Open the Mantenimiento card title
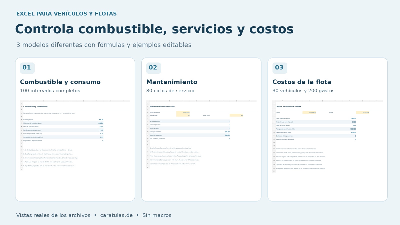The height and width of the screenshot is (225, 400). (172, 82)
